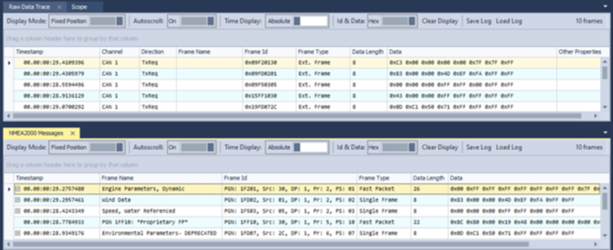Expand the Wind Data message row
Screen dimensions: 613x250
[x=18, y=200]
